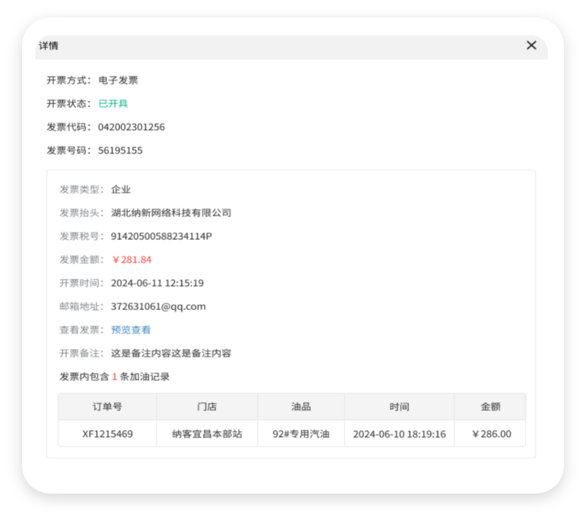Select order number XF1215469 cell
586x520 pixels.
click(107, 434)
